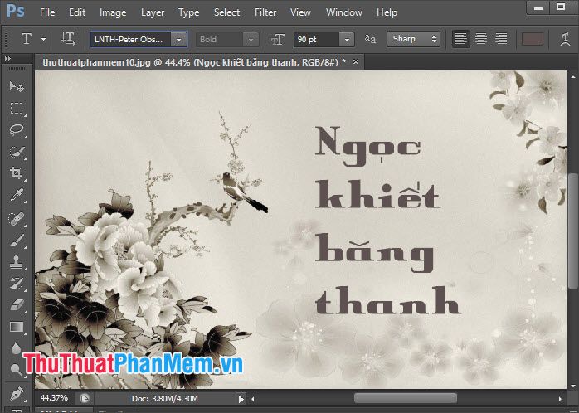Open the Layer menu
Screen dimensions: 579x413
pyautogui.click(x=153, y=12)
